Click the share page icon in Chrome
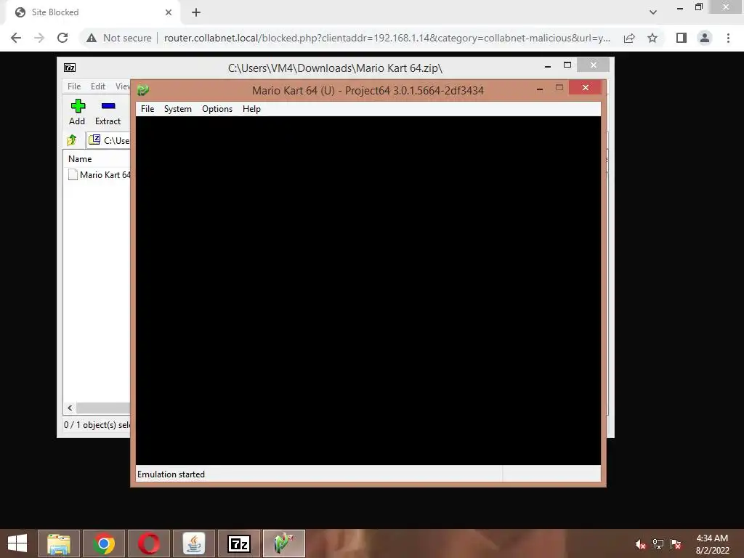744x558 pixels. pyautogui.click(x=629, y=38)
